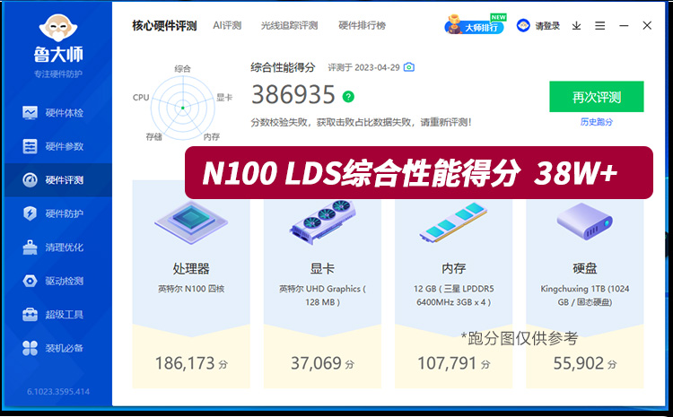Screen dimensions: 673x417
Task: Switch to the AI评测 tab
Action: [x=227, y=25]
